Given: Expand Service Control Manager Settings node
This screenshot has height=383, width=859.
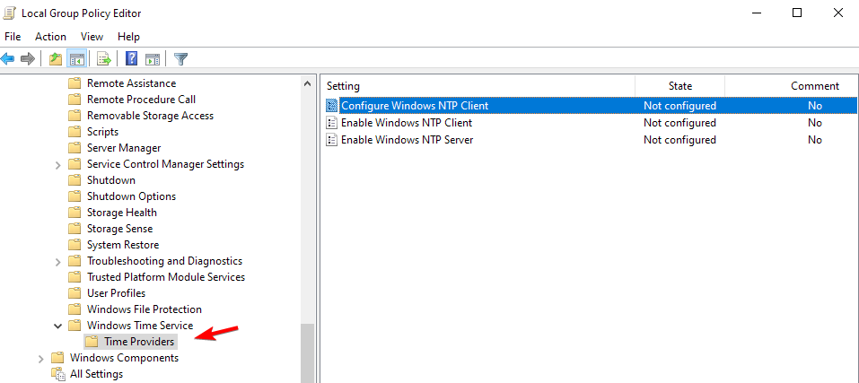Looking at the screenshot, I should [57, 165].
